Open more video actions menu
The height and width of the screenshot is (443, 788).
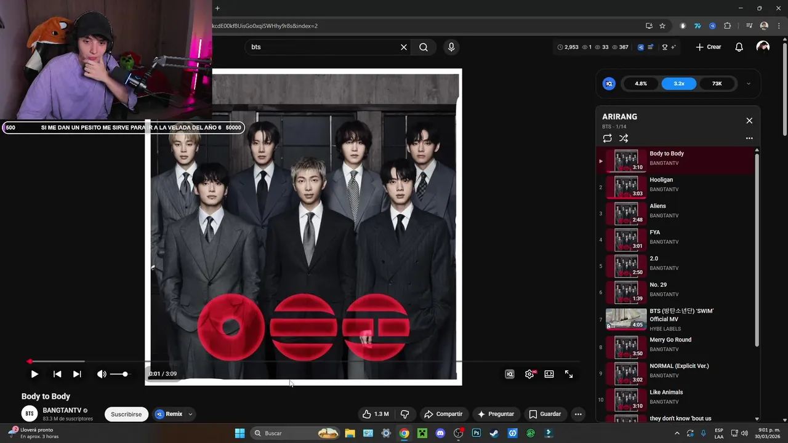pyautogui.click(x=578, y=414)
